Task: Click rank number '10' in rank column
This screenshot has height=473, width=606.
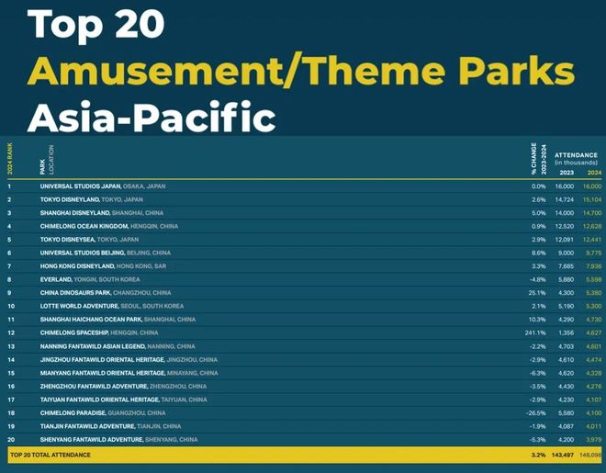Action: (11, 306)
